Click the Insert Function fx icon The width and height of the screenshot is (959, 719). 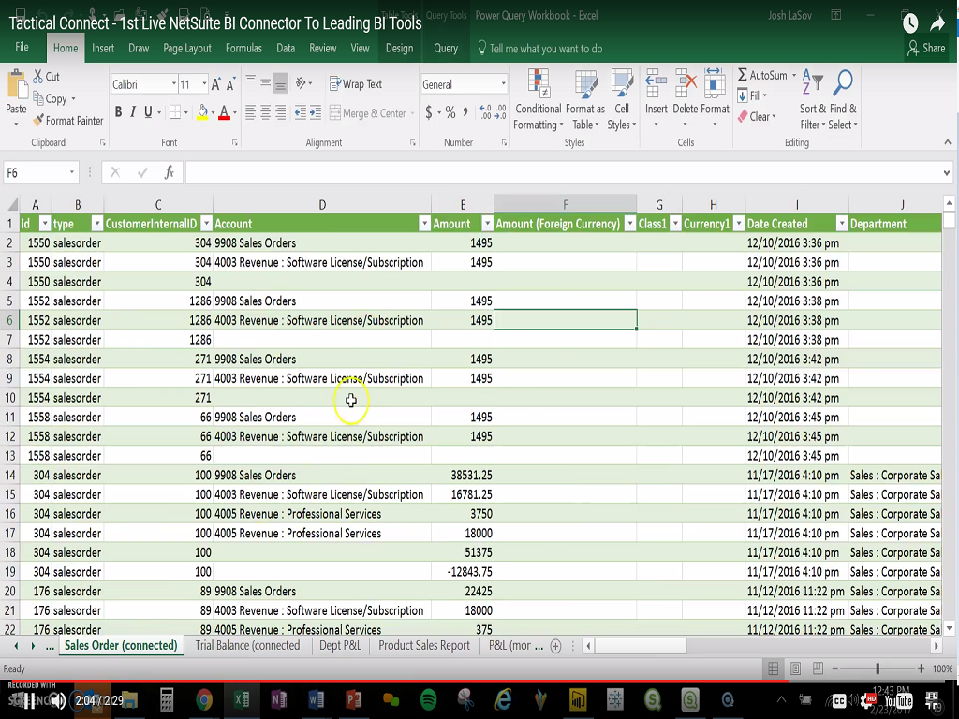[x=170, y=173]
